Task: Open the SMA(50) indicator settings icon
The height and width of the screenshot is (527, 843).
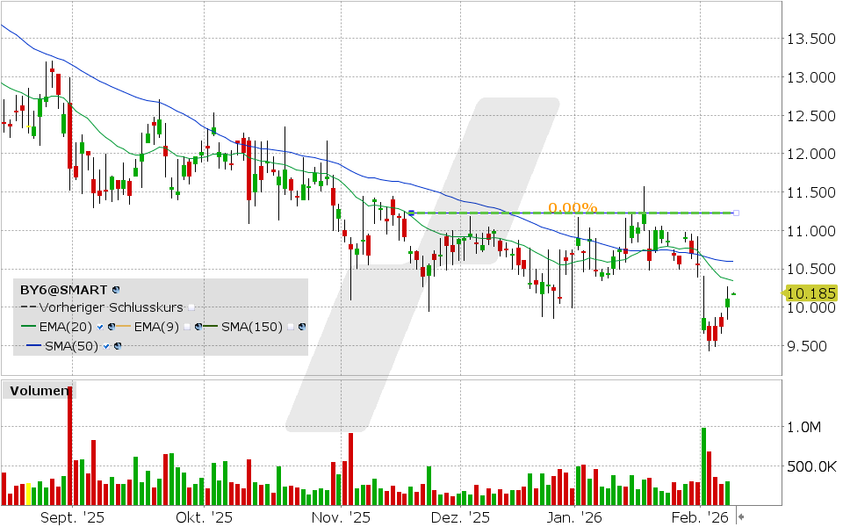Action: [119, 344]
